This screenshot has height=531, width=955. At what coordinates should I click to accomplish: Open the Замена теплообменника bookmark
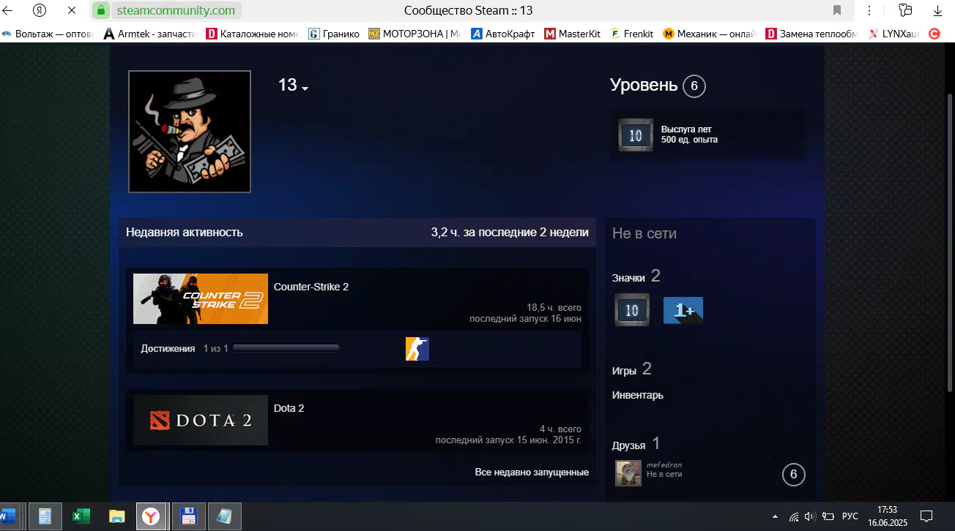[x=811, y=34]
